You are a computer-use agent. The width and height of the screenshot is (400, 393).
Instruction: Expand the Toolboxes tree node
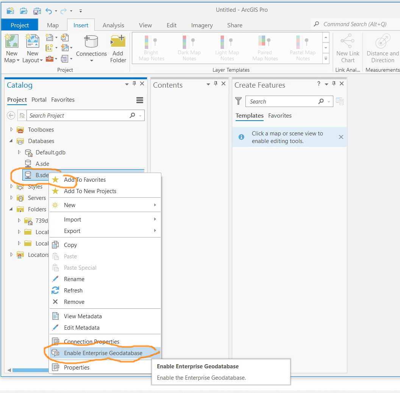(x=11, y=130)
